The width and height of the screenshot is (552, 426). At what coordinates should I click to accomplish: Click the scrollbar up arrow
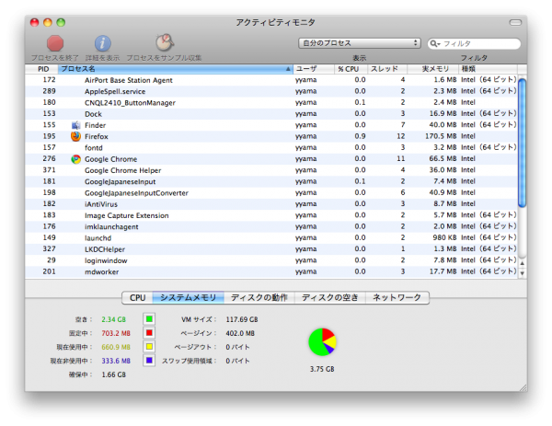point(523,263)
